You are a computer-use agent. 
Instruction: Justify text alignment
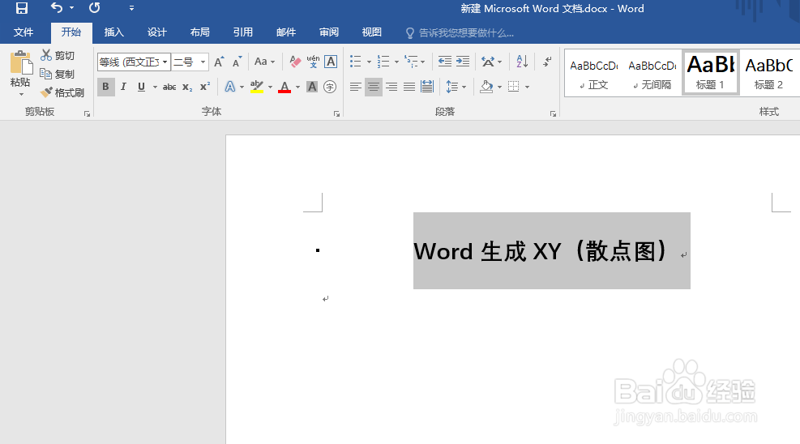coord(409,88)
